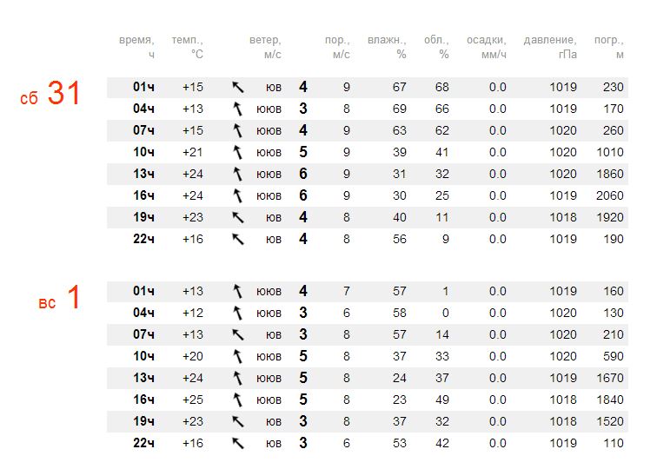Click wind arrow icon for Saturday 10ч row
The height and width of the screenshot is (469, 657).
click(x=238, y=153)
